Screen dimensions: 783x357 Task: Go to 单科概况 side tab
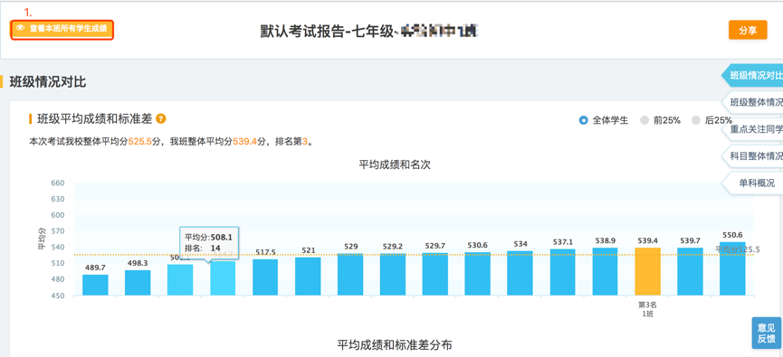tap(752, 183)
